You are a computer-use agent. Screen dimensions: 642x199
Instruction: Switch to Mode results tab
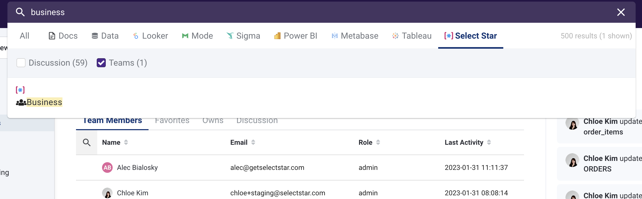197,36
